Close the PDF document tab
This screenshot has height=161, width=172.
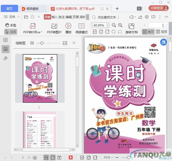click(x=108, y=9)
